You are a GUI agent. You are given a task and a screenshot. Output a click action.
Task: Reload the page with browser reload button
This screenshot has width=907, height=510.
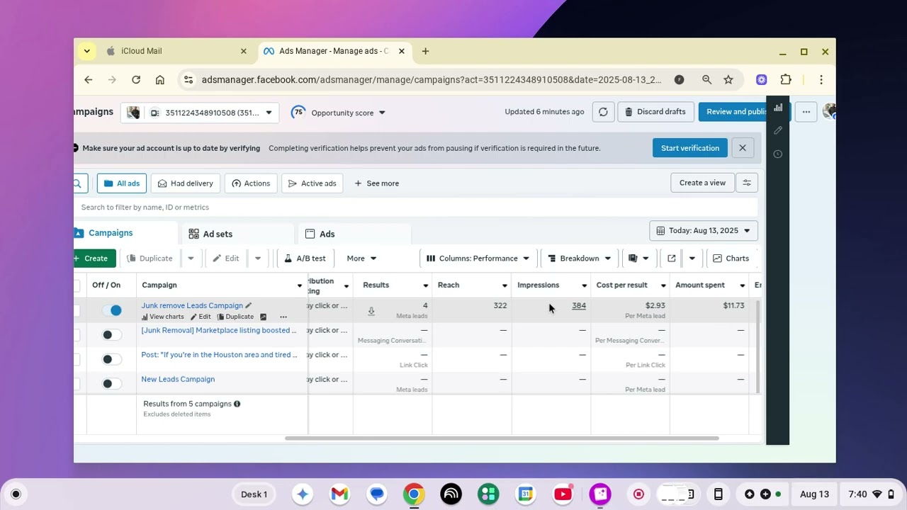click(136, 80)
